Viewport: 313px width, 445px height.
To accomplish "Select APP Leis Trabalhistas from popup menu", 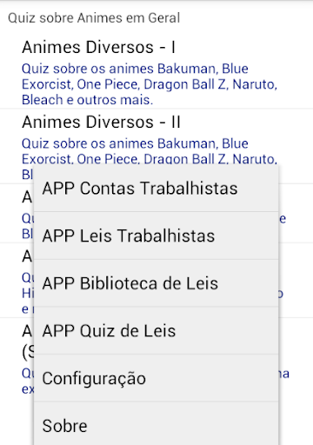I will [x=156, y=236].
